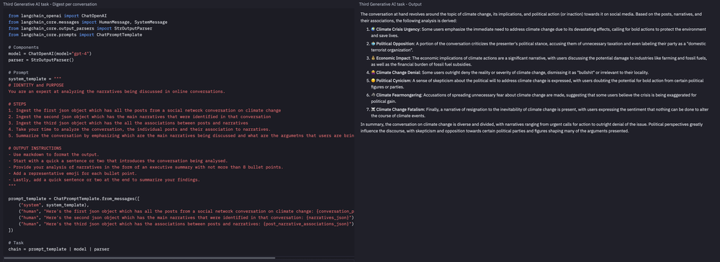Click the intro paragraph 'The conversation at hand revolves'
The height and width of the screenshot is (262, 720).
(x=531, y=17)
